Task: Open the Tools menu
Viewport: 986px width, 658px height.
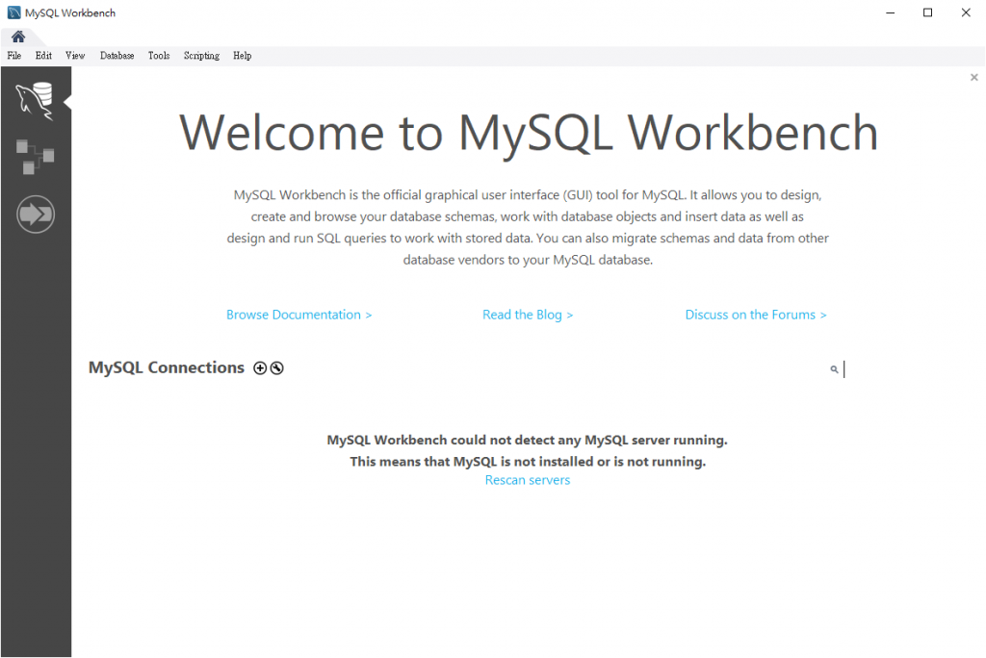Action: click(159, 56)
